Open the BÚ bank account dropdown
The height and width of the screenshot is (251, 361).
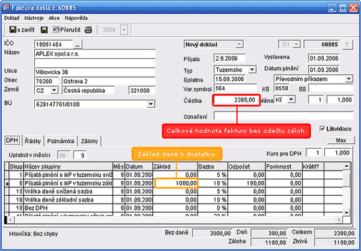(x=151, y=104)
